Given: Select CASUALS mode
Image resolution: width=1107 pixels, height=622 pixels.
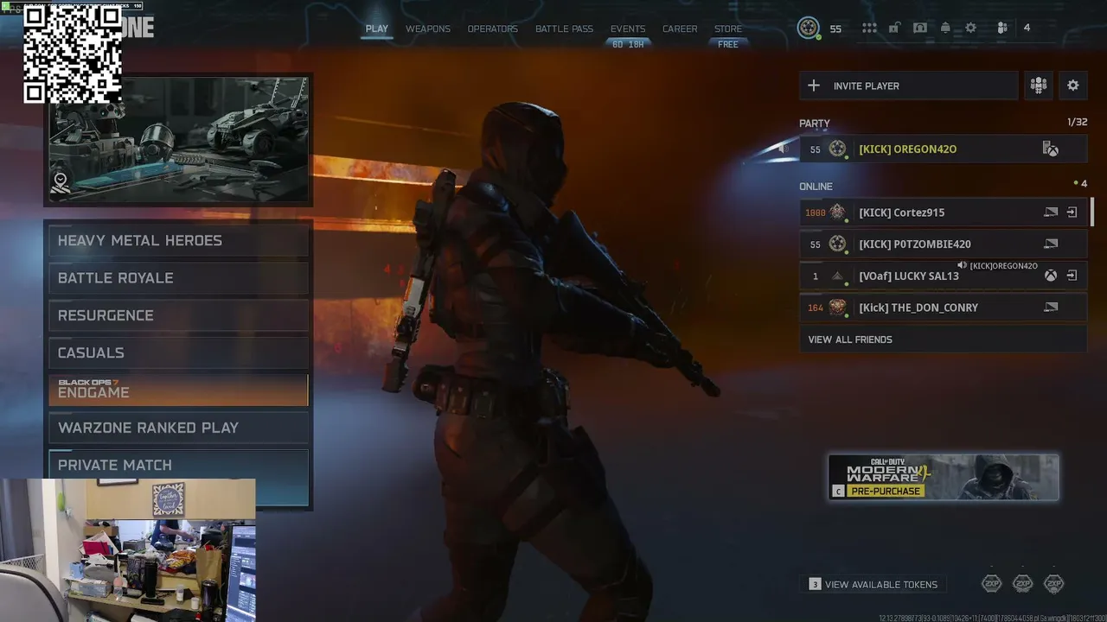Looking at the screenshot, I should [x=178, y=352].
